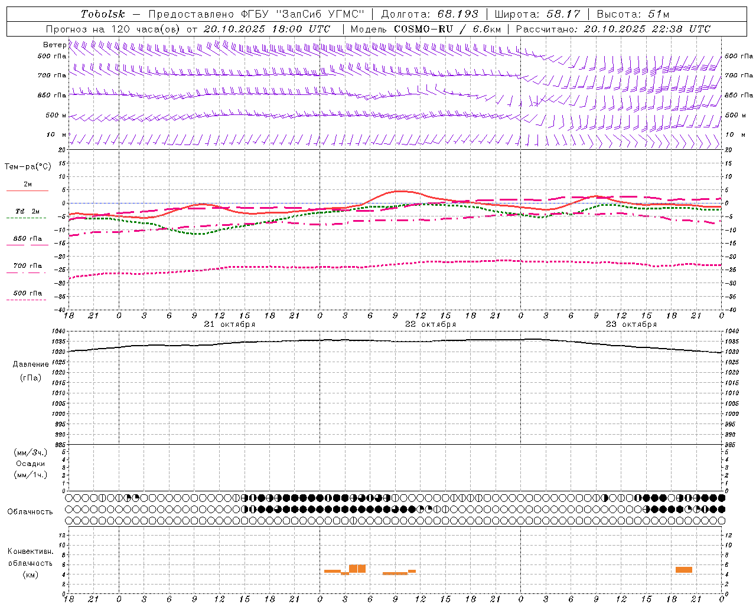Click the Широта: 58.17 value

[537, 14]
